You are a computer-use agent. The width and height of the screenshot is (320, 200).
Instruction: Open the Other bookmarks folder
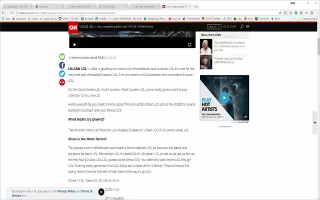308,18
